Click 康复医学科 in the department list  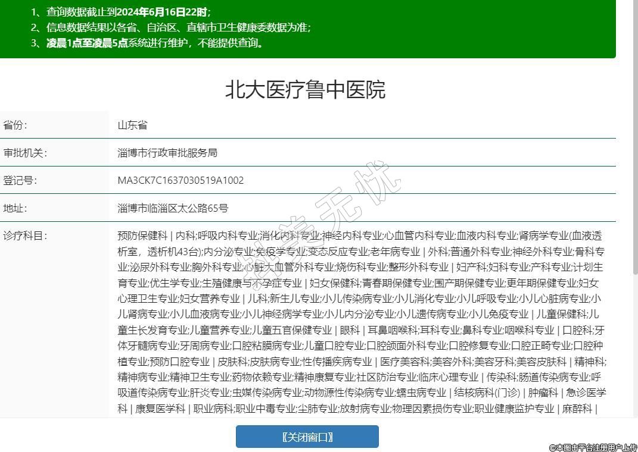(159, 409)
